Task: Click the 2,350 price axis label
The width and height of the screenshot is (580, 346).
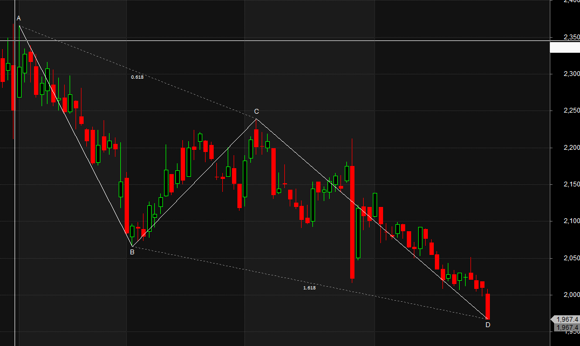Action: click(571, 37)
